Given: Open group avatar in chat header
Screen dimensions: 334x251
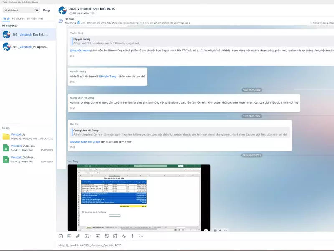Looking at the screenshot, I should pos(63,10).
